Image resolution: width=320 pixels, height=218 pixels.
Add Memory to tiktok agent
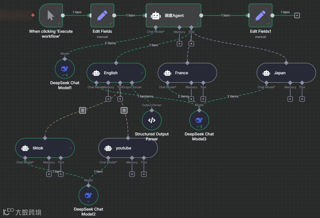tap(49, 174)
